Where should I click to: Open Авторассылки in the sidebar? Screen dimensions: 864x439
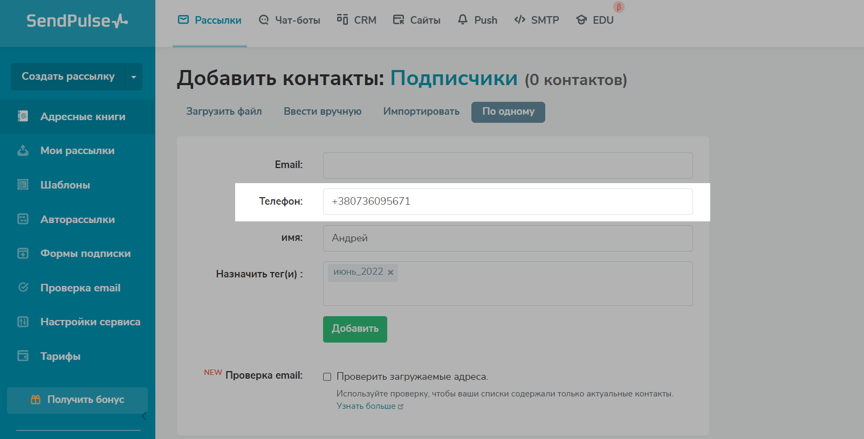[77, 219]
